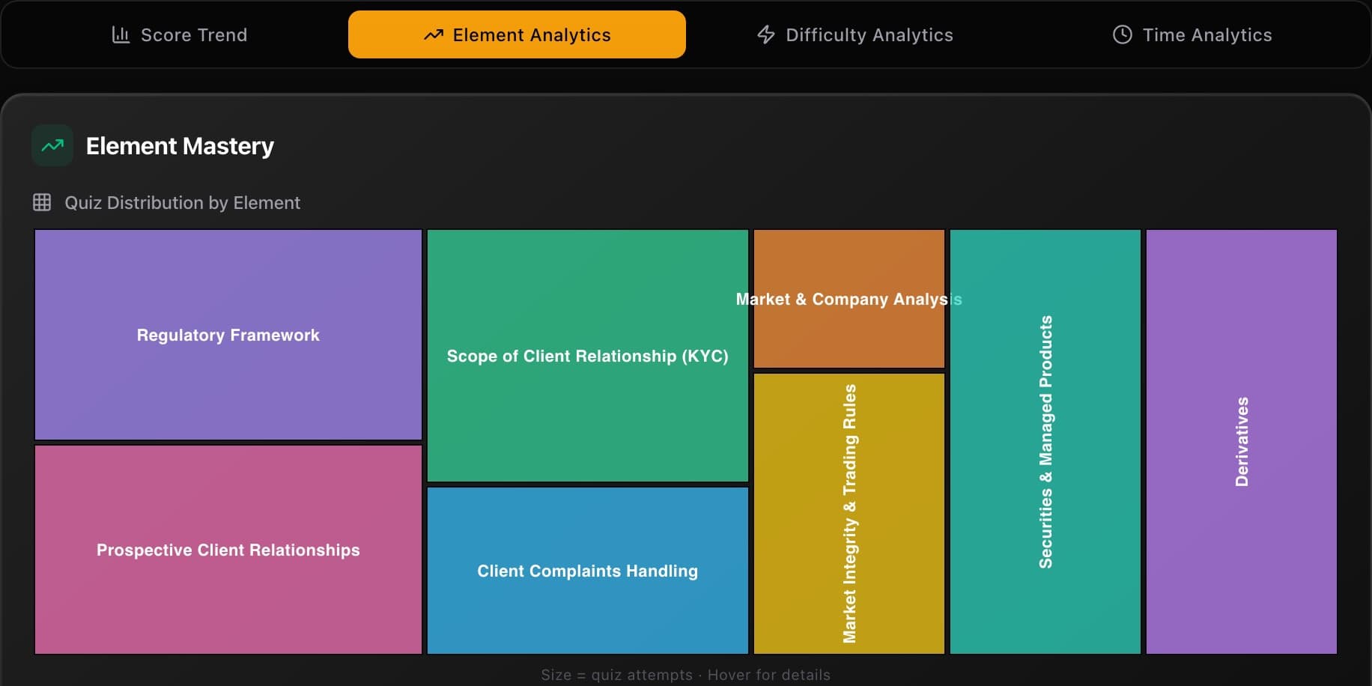This screenshot has width=1372, height=686.
Task: Click the grid icon beside Quiz Distribution by Element
Action: (x=42, y=201)
